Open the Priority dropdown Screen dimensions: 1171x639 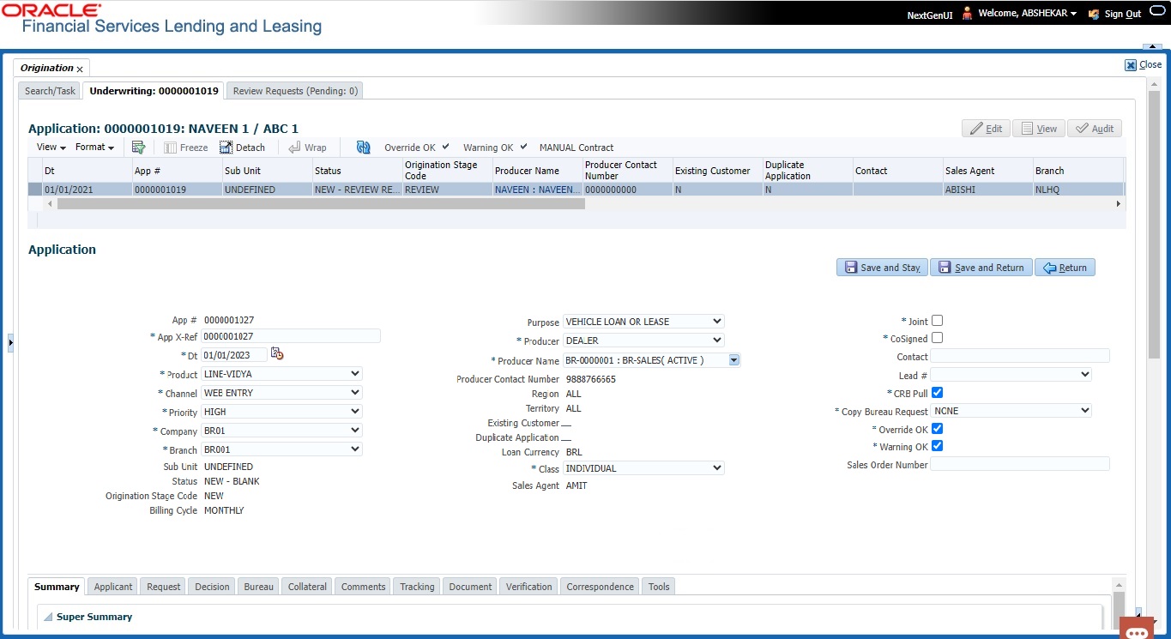pos(281,412)
